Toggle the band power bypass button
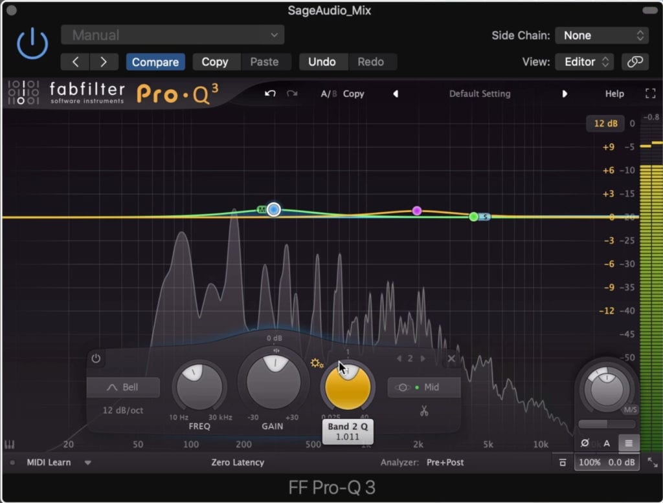663x503 pixels. 96,359
